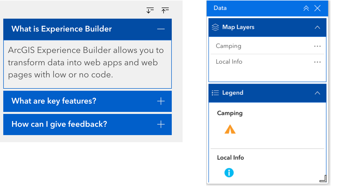Screen dimensions: 341x186
Task: Collapse the What is Experience Builder section
Action: (88, 29)
